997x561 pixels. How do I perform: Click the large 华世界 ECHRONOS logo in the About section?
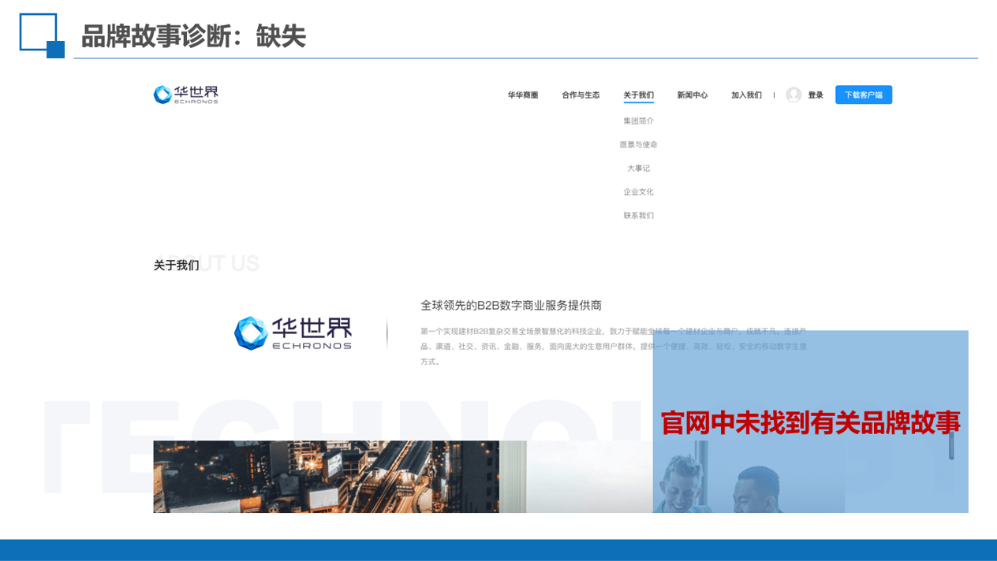293,333
